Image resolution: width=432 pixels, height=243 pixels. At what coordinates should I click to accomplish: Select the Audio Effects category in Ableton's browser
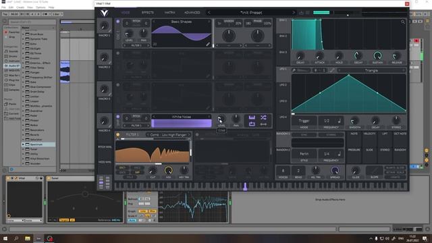click(12, 66)
